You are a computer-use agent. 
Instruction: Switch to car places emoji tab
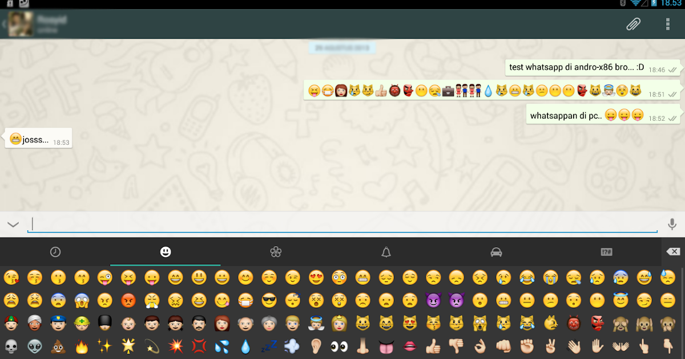[496, 252]
